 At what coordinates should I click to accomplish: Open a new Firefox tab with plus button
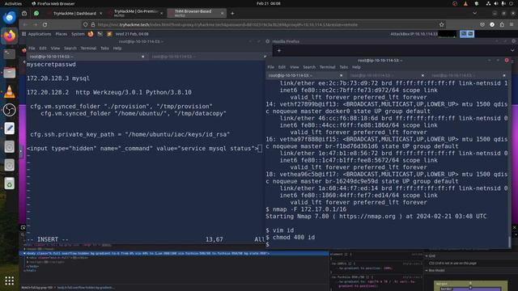point(232,13)
